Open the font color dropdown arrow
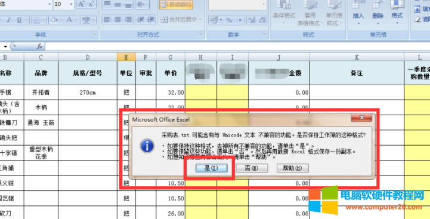This screenshot has width=430, height=219. [x=76, y=20]
